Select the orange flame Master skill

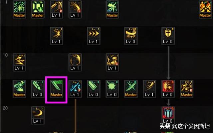coord(205,9)
